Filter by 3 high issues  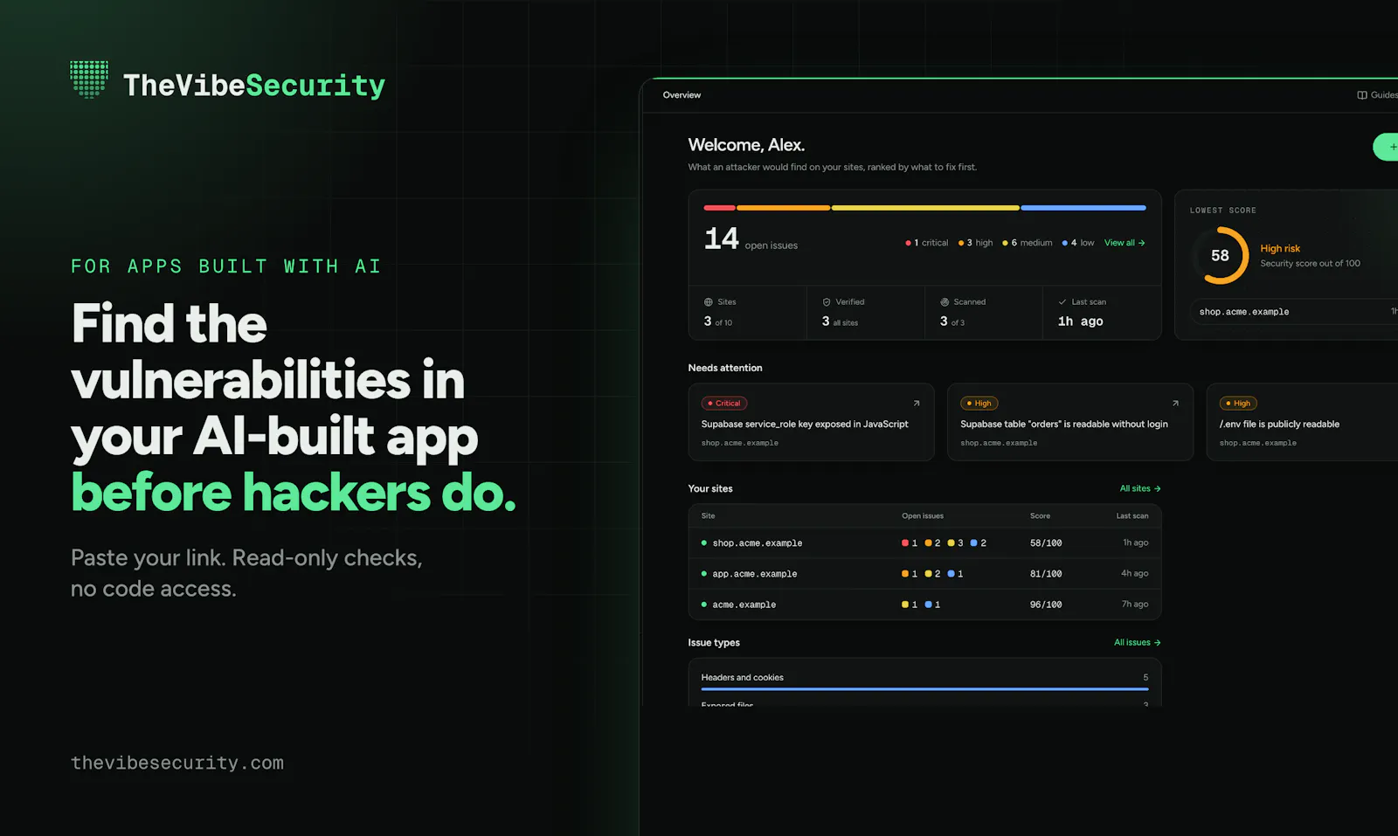tap(976, 243)
